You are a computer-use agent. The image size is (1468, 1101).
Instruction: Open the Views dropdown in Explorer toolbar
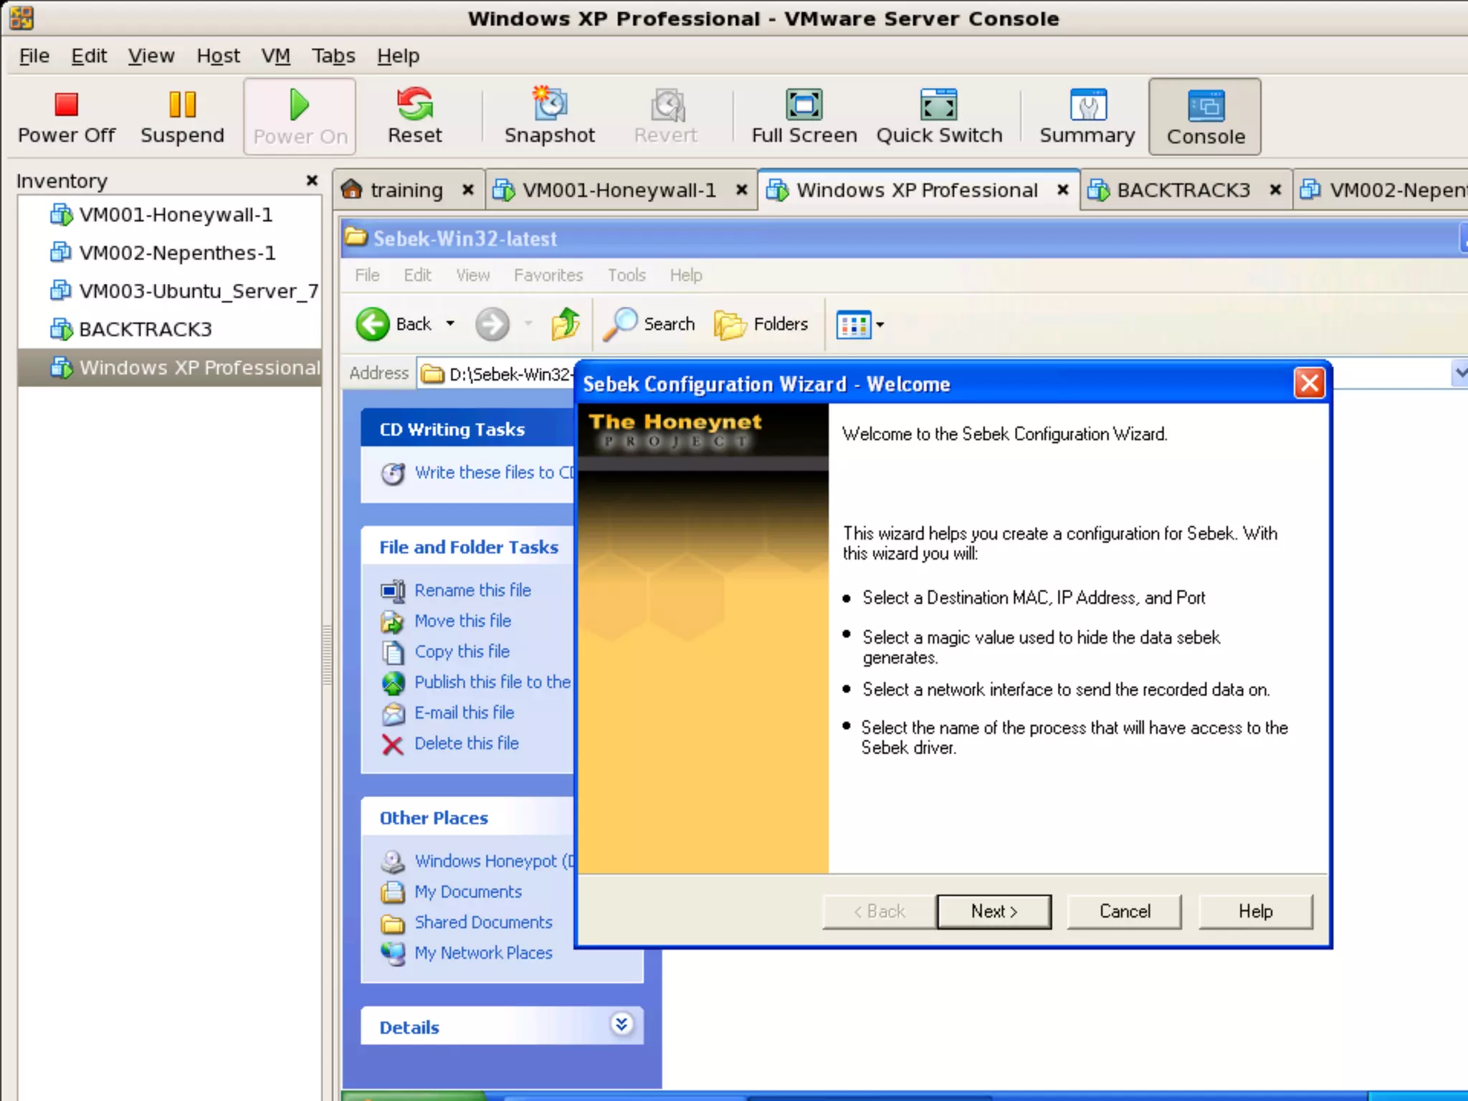pos(880,325)
